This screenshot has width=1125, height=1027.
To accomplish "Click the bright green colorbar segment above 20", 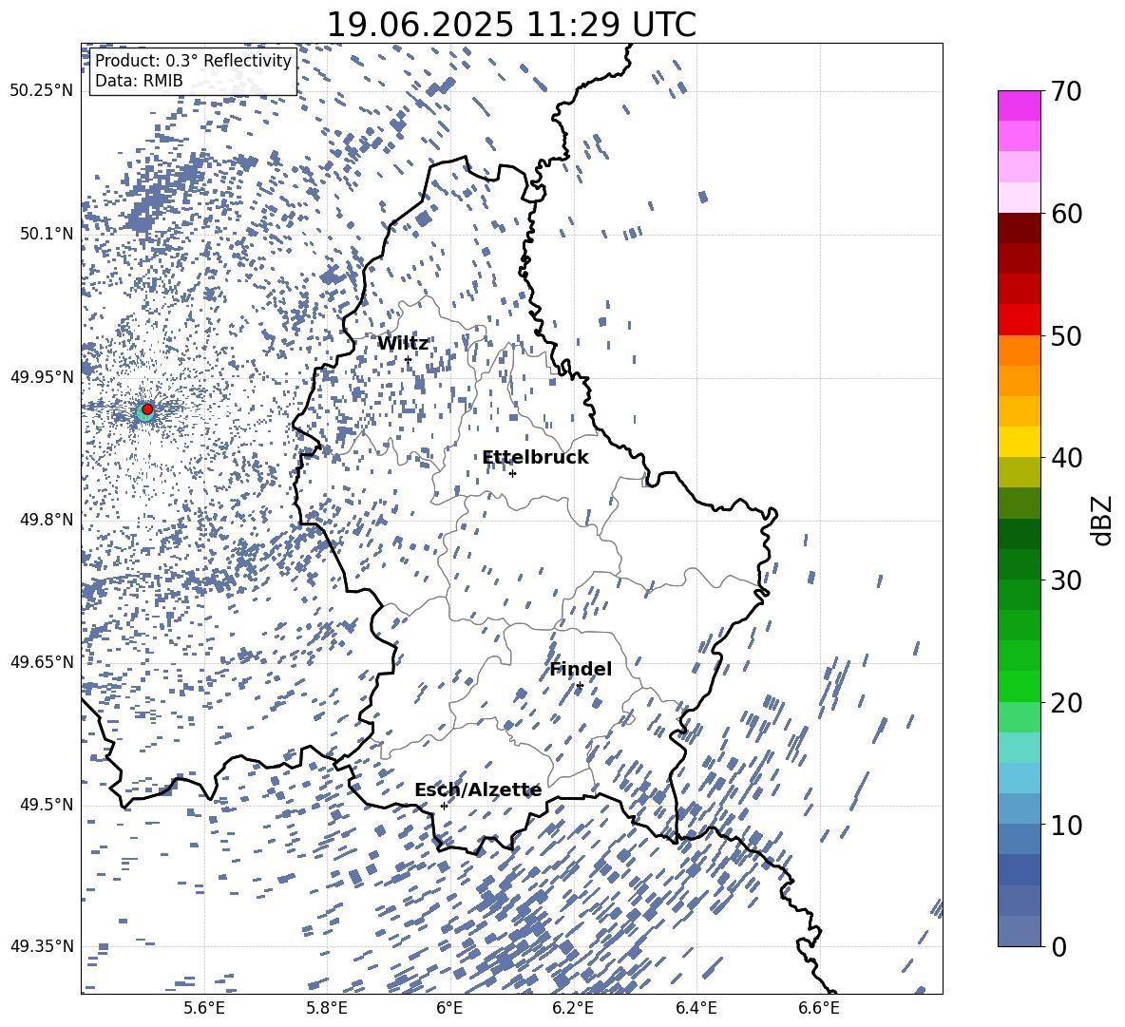I will tap(1020, 686).
